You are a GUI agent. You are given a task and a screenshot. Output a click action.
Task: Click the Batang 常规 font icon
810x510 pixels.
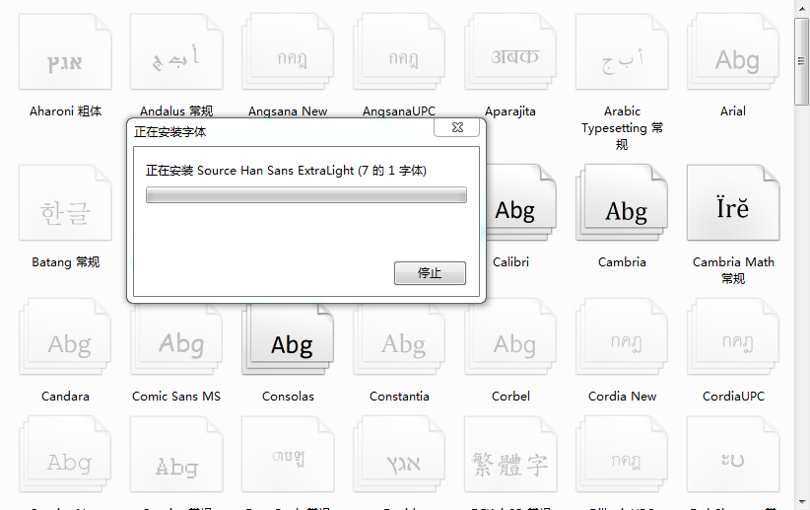click(65, 203)
